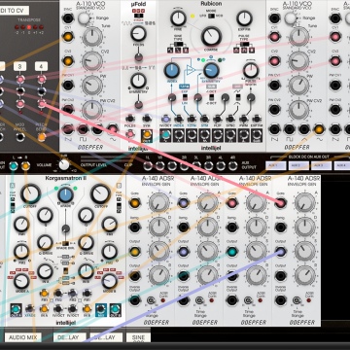Click the Rubicon EXP FM input jack
This screenshot has height=350, width=350.
tap(257, 119)
